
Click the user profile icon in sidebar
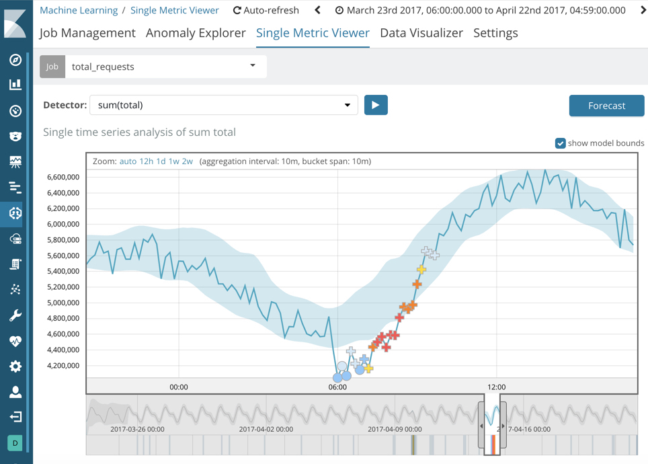pyautogui.click(x=15, y=392)
